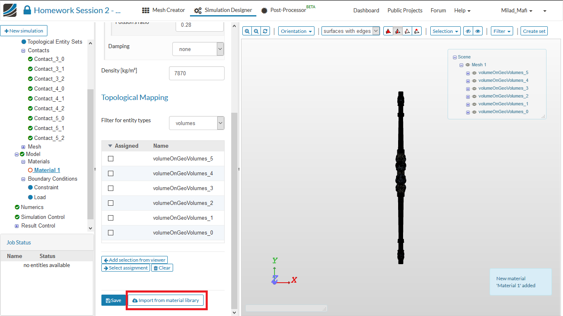Viewport: 563px width, 316px height.
Task: Click the Create set button
Action: coord(534,31)
